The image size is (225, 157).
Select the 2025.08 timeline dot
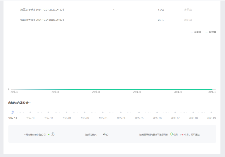193,113
